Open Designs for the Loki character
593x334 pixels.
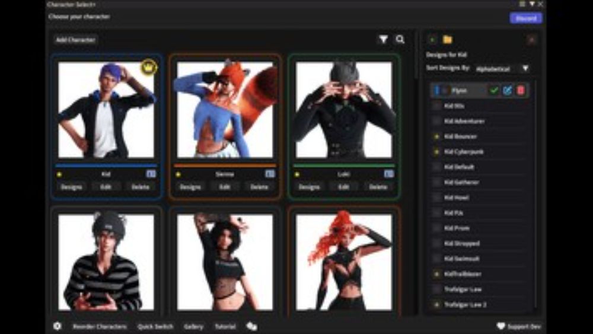click(x=309, y=187)
